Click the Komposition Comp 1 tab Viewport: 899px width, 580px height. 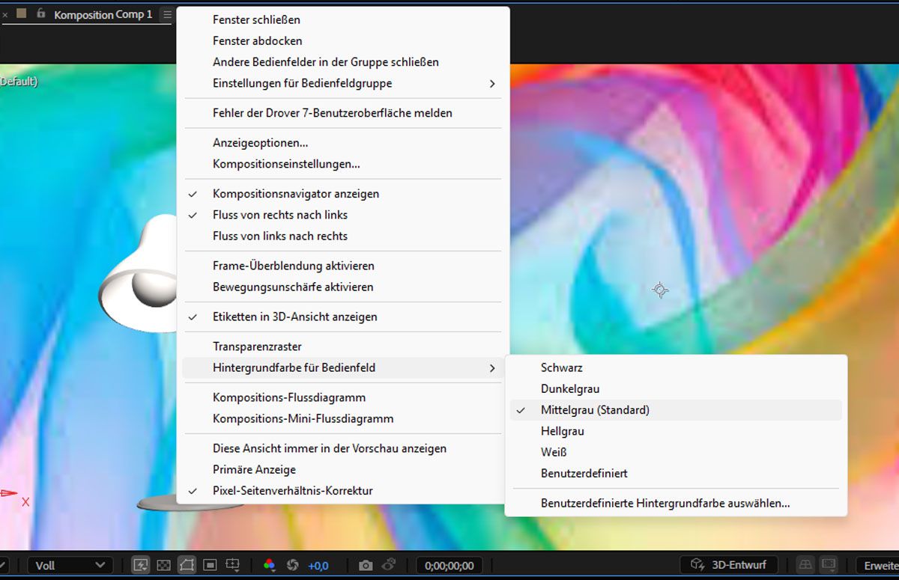tap(103, 14)
